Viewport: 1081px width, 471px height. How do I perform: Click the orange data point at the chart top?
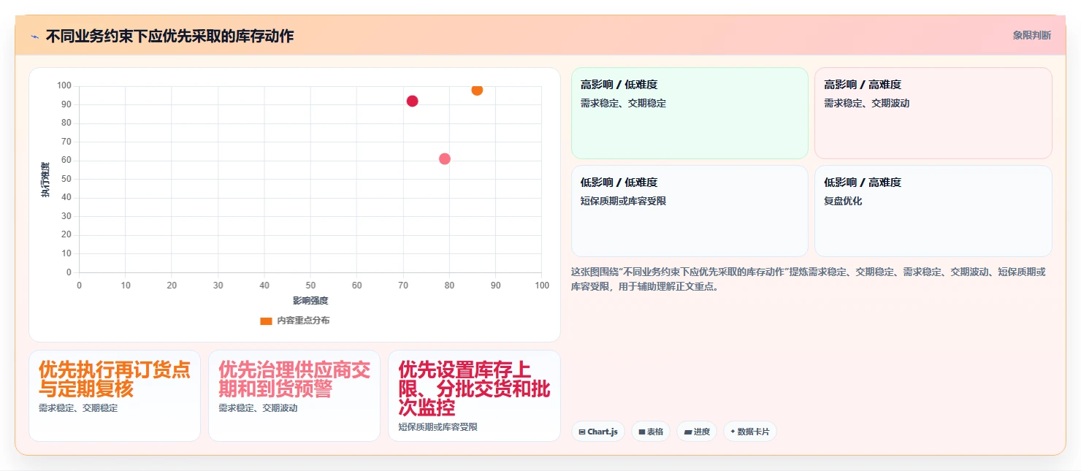point(477,90)
